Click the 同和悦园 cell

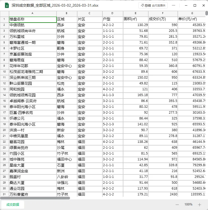coord(33,89)
